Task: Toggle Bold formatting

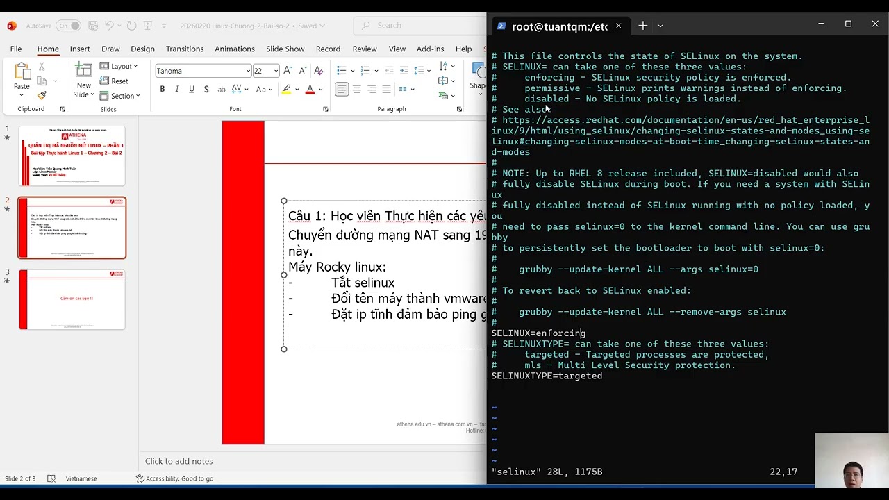Action: click(x=162, y=89)
